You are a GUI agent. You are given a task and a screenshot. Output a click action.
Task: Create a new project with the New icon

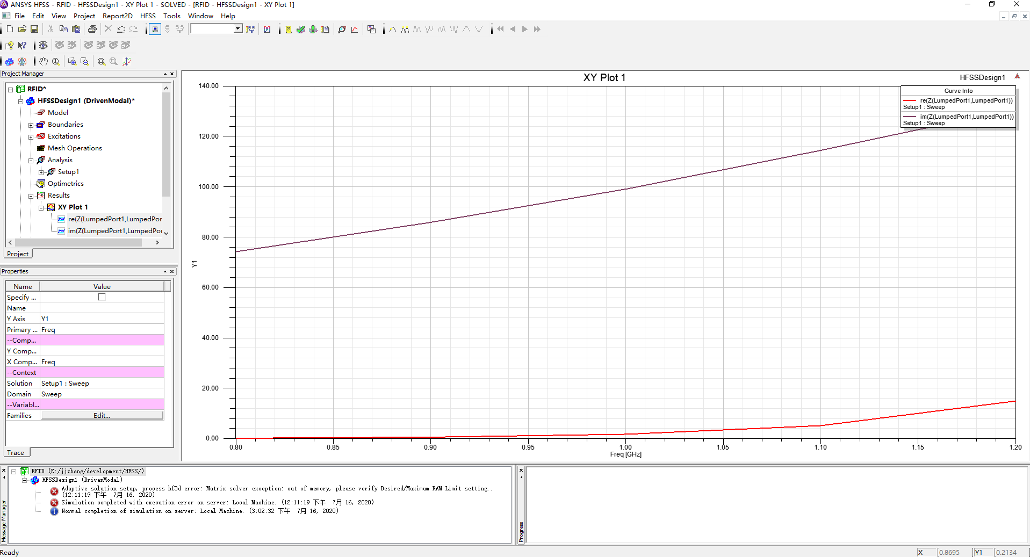pyautogui.click(x=10, y=29)
